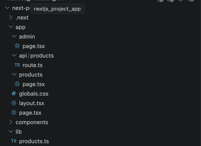Viewport: 201px width, 146px height.
Task: Click New Folder icon in explorer header
Action: pyautogui.click(x=170, y=1)
